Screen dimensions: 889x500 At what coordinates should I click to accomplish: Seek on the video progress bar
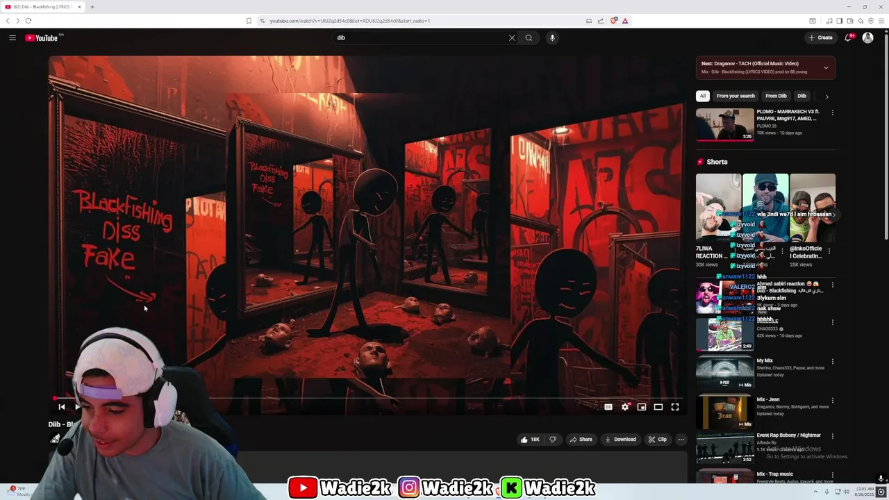(x=368, y=399)
